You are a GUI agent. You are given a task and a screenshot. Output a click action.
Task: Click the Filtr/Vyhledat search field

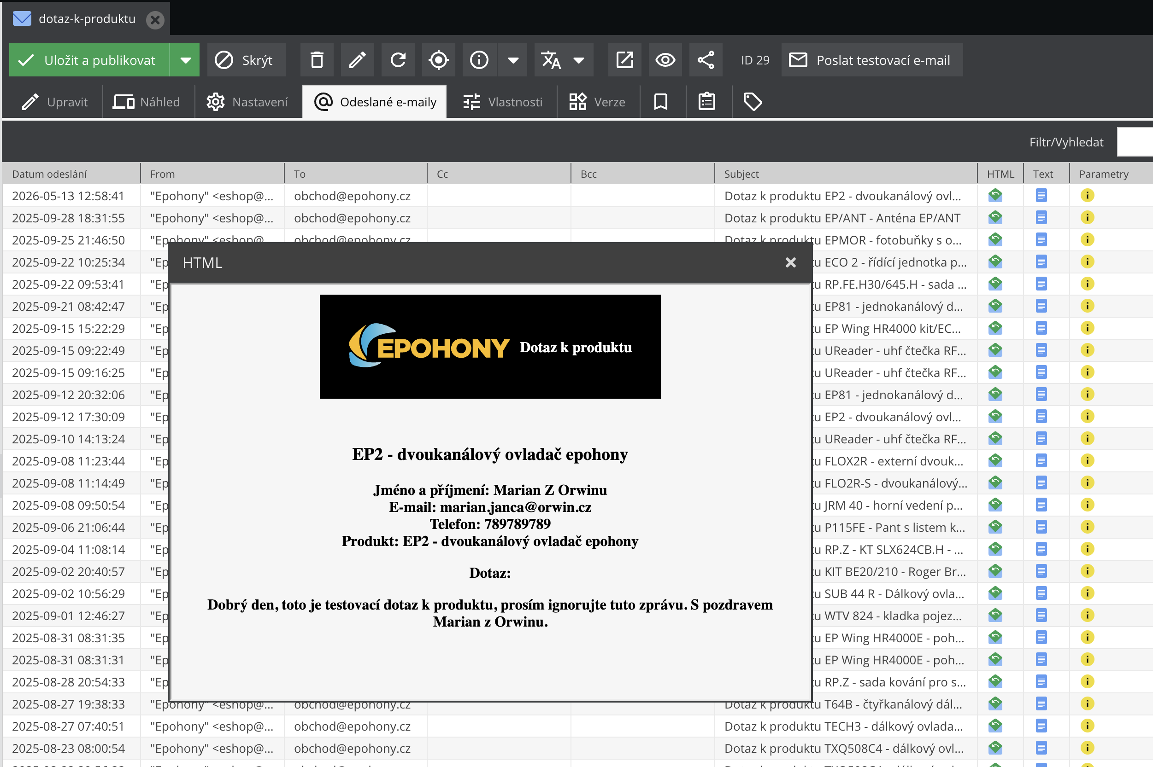click(1135, 142)
